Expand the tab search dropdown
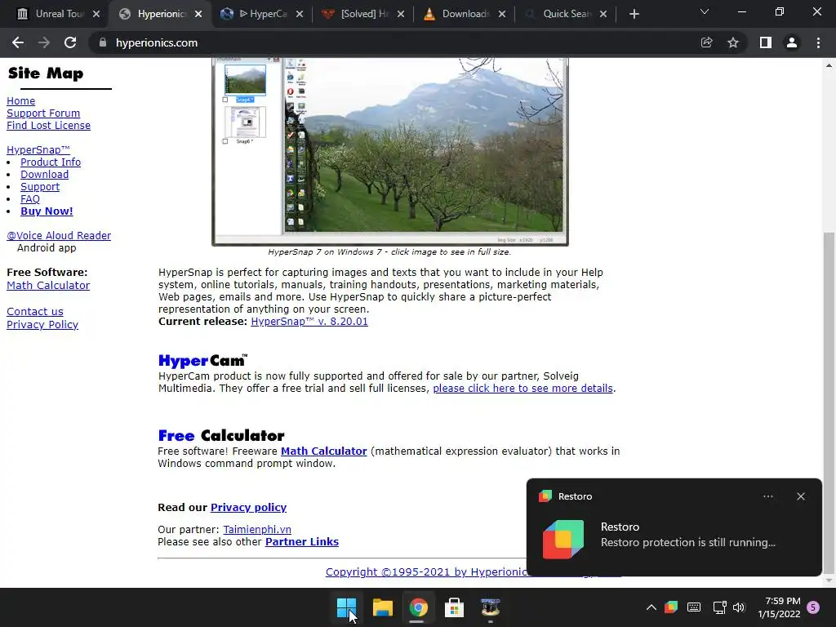836x627 pixels. click(705, 11)
